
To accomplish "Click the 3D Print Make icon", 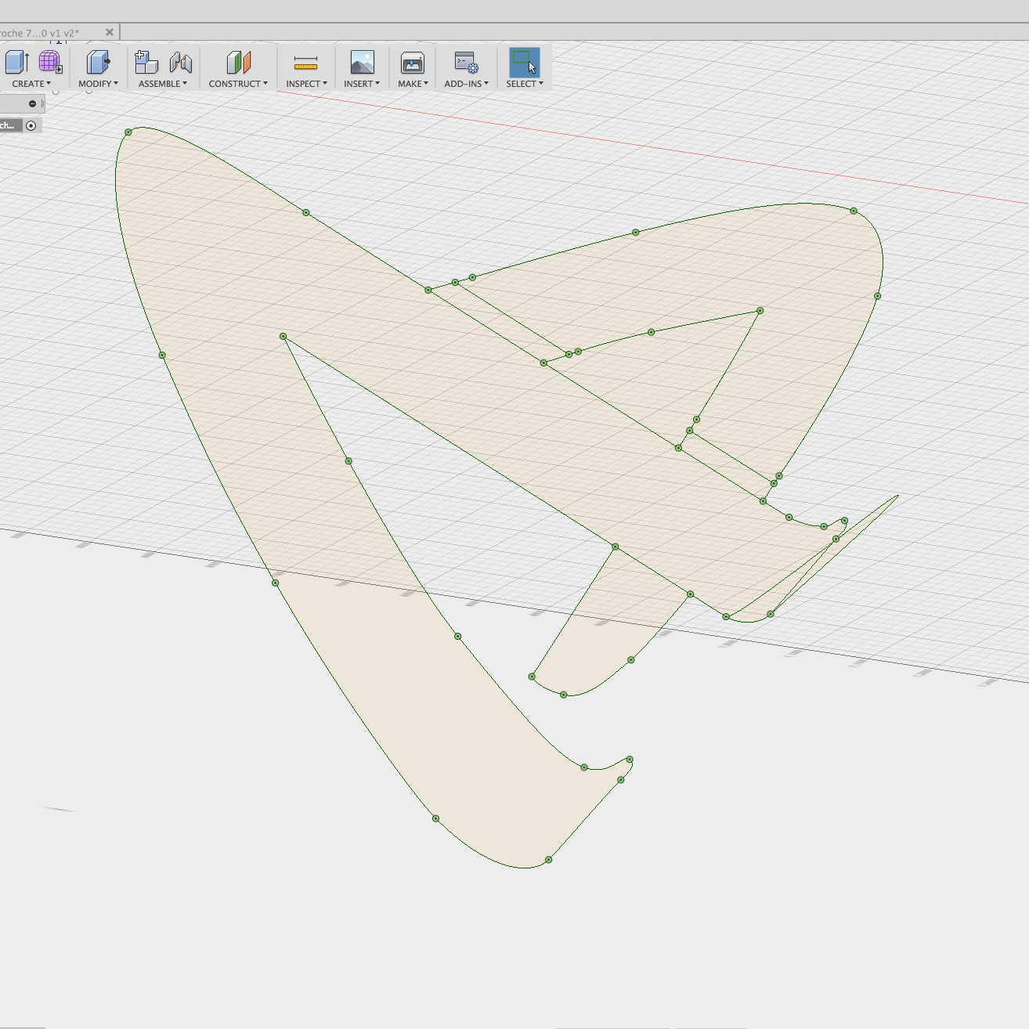I will click(413, 63).
